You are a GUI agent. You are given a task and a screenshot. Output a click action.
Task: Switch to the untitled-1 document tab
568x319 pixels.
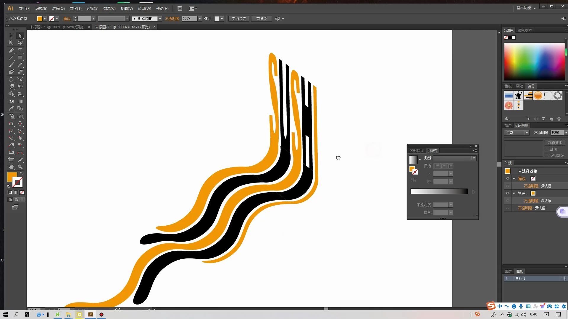57,27
